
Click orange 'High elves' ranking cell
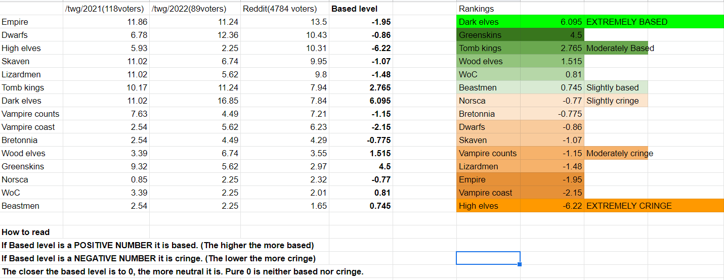[x=488, y=206]
